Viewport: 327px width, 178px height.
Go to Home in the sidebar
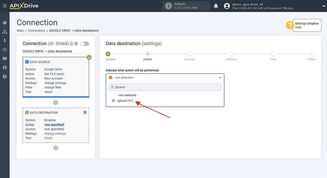[5, 23]
